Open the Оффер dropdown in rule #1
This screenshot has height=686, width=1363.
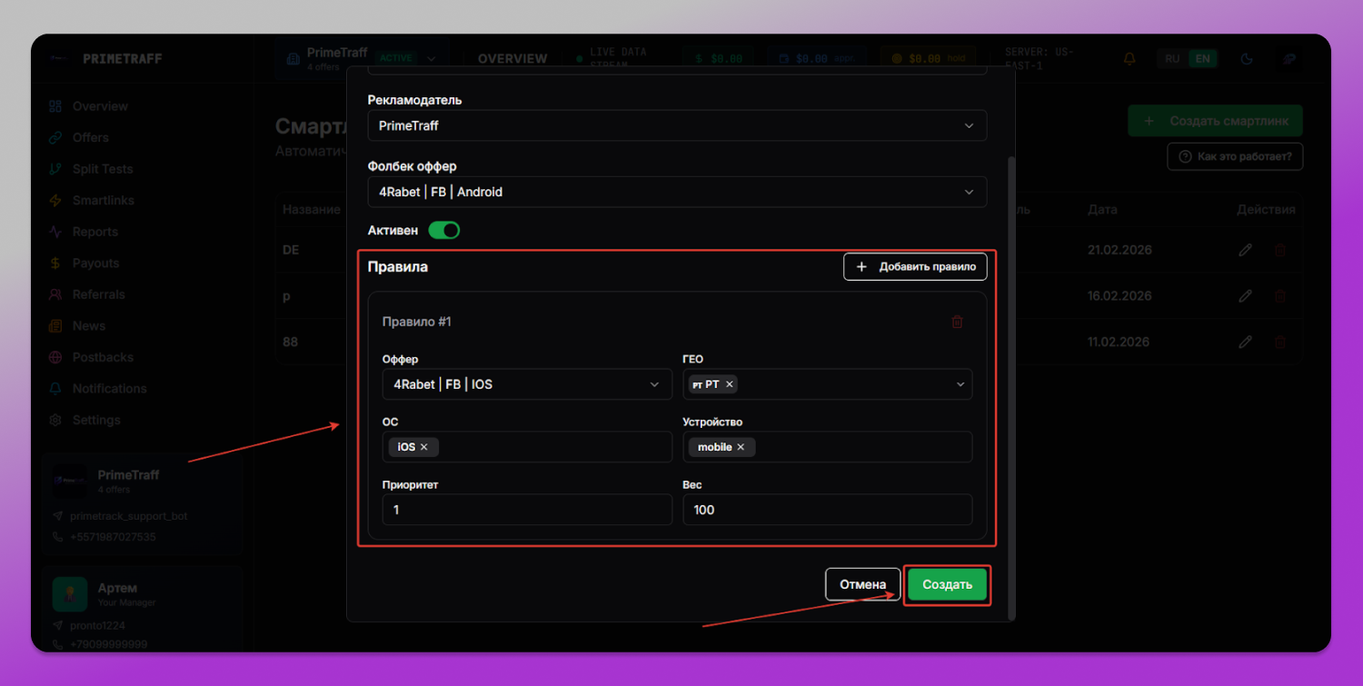pos(527,384)
